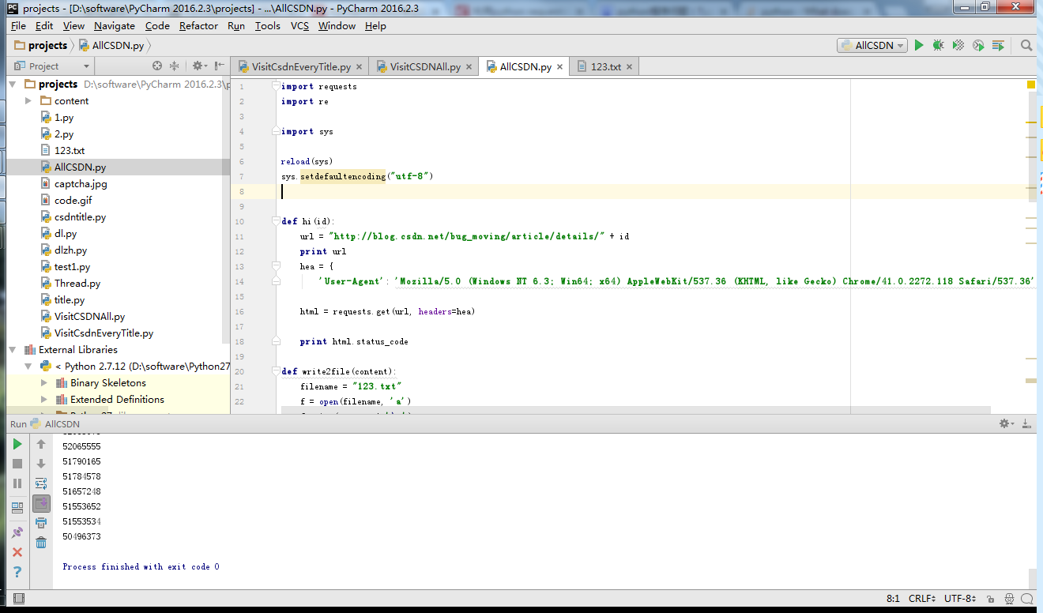Pause output in the Run panel
Screen dimensions: 1043x613
tap(17, 483)
